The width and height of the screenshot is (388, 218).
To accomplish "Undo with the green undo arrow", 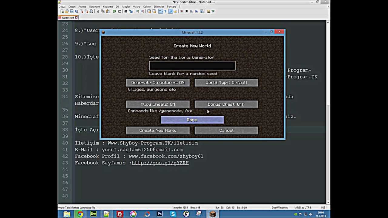I will pos(114,11).
